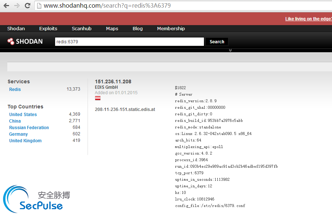332x215 pixels.
Task: Click the lru_clock:10812946 line
Action: [x=194, y=199]
